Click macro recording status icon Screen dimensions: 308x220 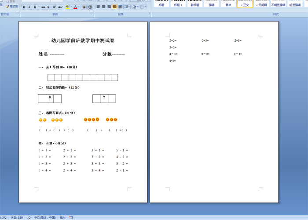pyautogui.click(x=71, y=217)
